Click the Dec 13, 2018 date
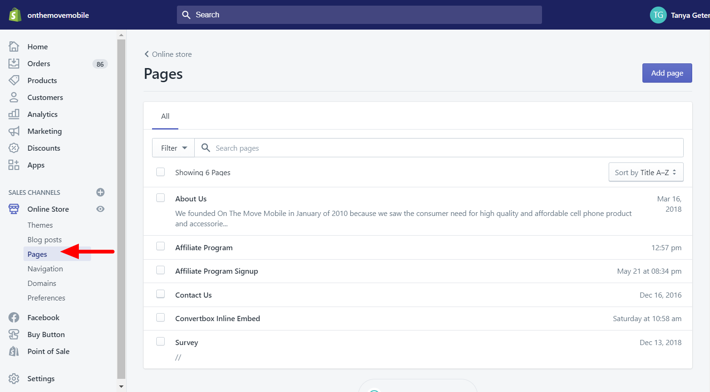 [x=660, y=342]
